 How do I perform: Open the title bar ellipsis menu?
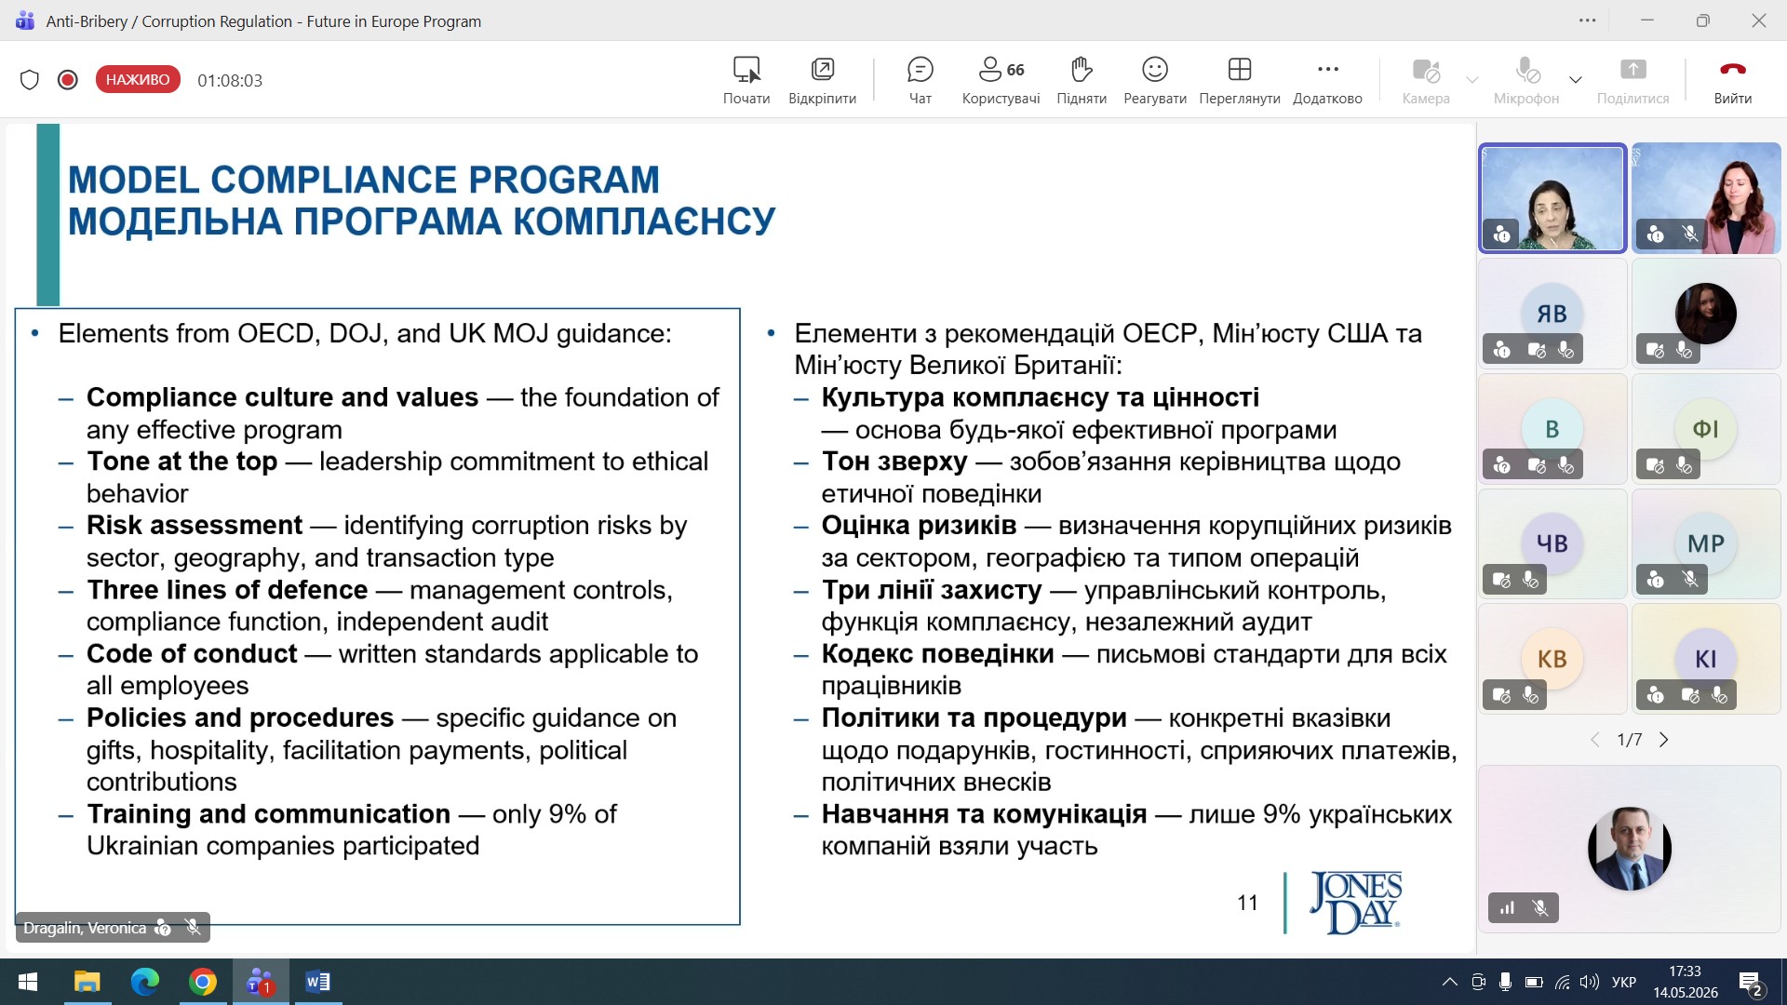(1588, 20)
